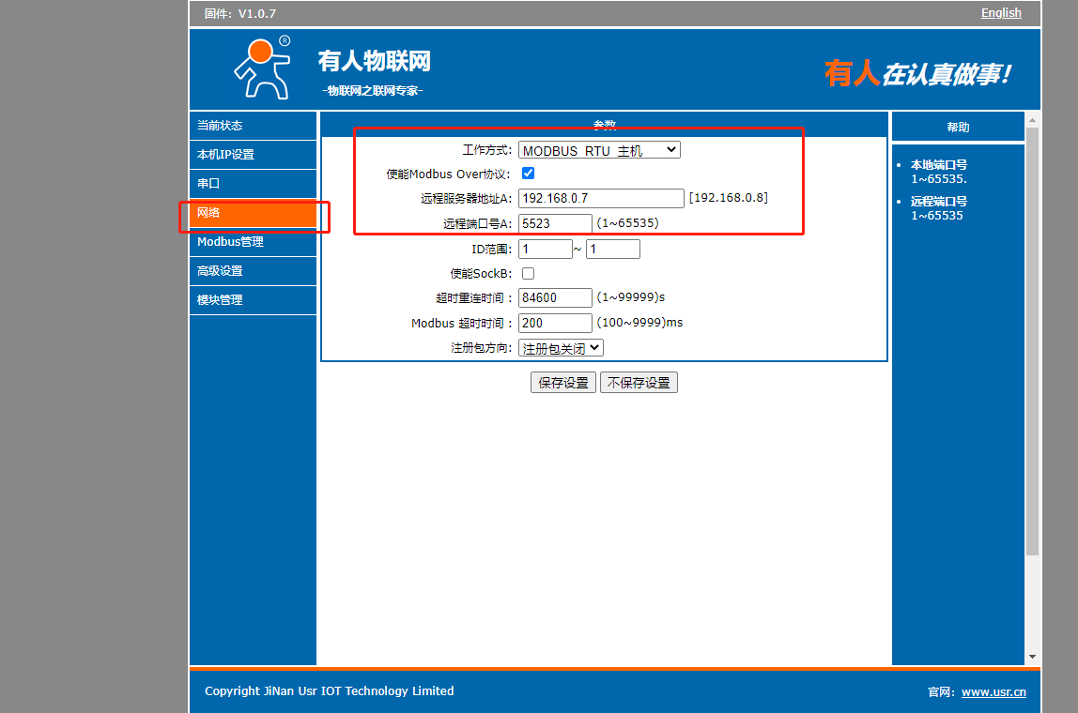Viewport: 1078px width, 713px height.
Task: Open 模块管理 module management
Action: pos(253,300)
